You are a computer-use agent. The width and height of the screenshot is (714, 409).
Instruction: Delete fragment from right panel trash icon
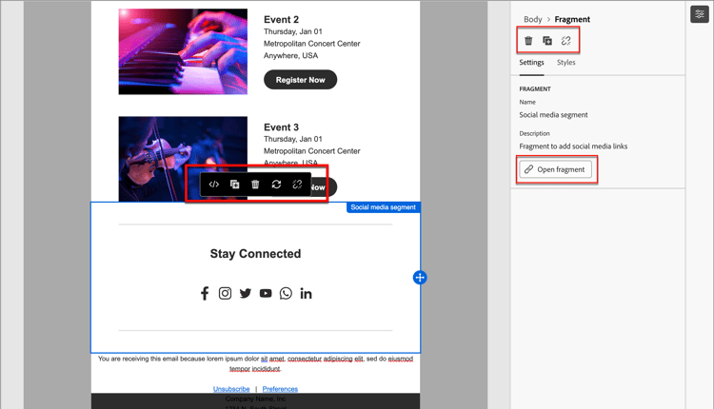tap(528, 41)
